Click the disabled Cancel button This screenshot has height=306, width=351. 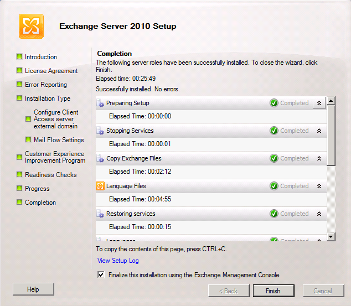(323, 291)
